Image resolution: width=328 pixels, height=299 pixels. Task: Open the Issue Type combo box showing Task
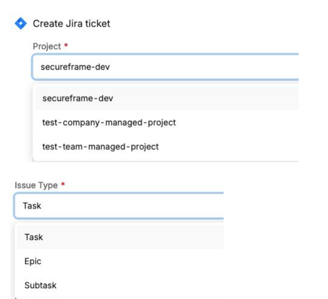(x=119, y=206)
